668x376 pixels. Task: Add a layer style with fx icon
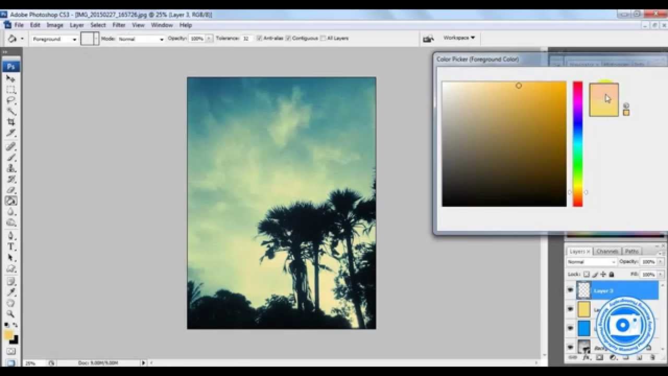pos(586,358)
